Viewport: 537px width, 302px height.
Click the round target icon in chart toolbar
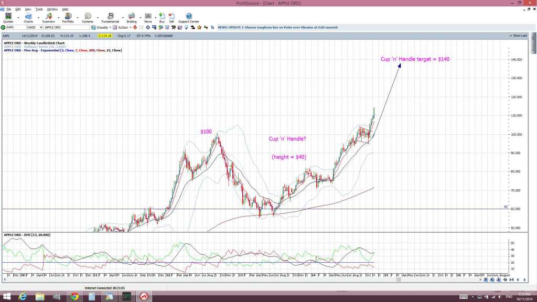[148, 27]
